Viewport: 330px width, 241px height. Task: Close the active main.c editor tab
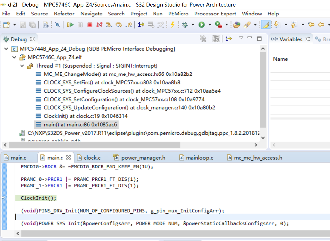point(68,157)
